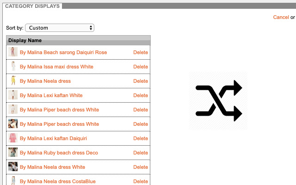Image resolution: width=296 pixels, height=185 pixels.
Task: Delete the Lexi kaftan Daiquiri row
Action: coord(141,138)
